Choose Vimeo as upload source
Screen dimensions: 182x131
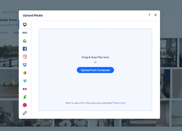coord(25,81)
